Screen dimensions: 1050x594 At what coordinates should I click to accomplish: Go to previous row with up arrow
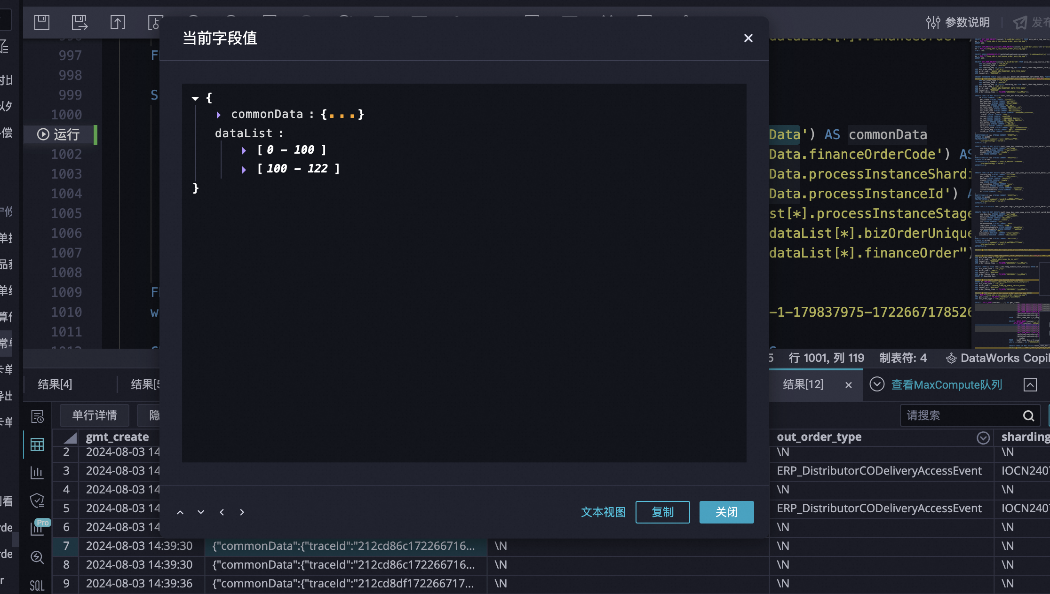(180, 512)
